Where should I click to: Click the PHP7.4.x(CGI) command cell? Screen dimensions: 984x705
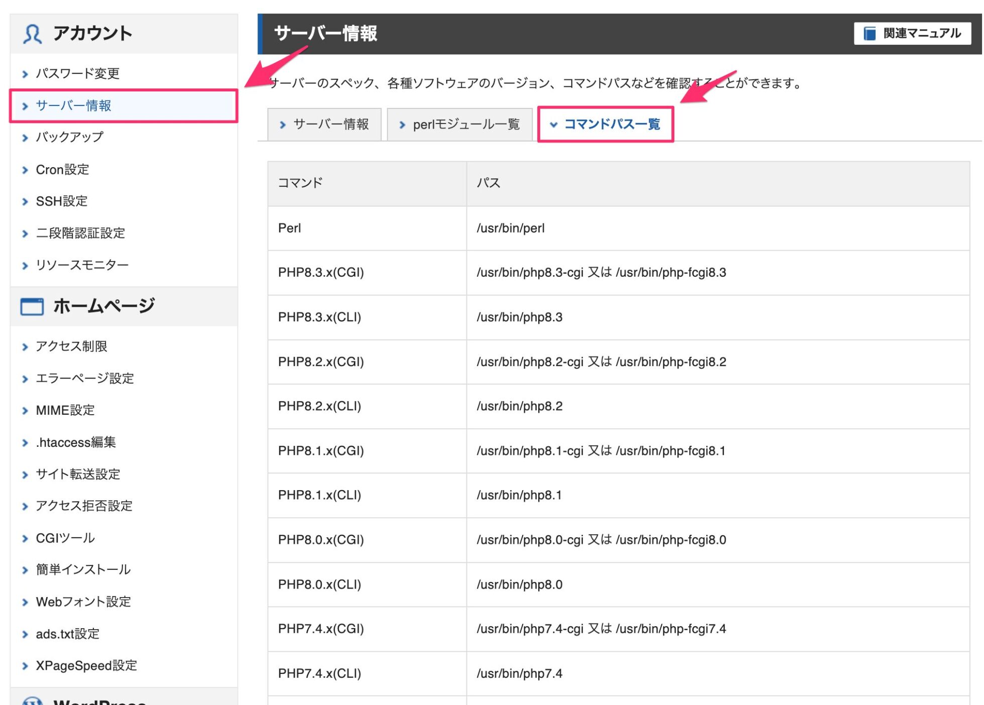(x=367, y=629)
